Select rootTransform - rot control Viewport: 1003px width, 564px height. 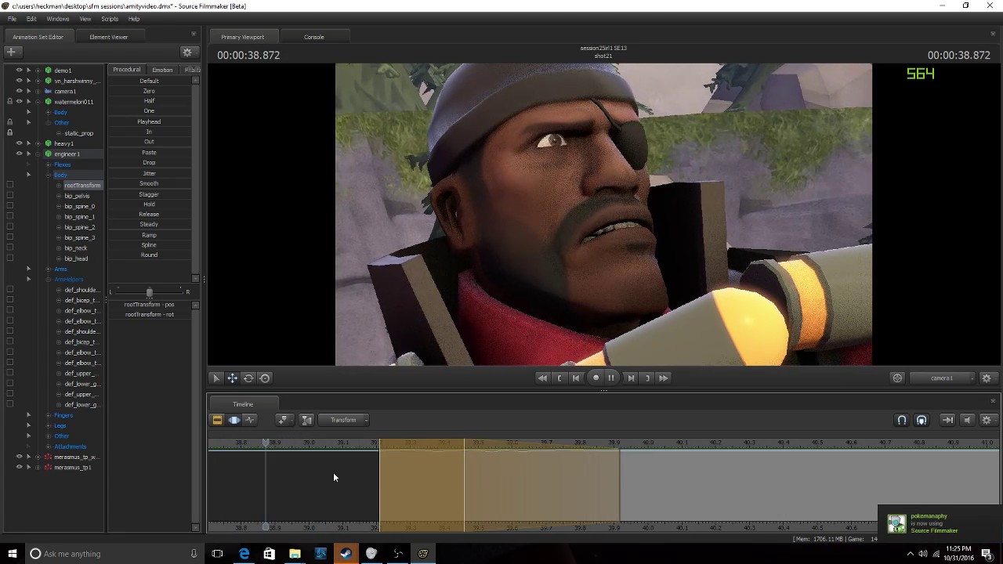pyautogui.click(x=149, y=314)
